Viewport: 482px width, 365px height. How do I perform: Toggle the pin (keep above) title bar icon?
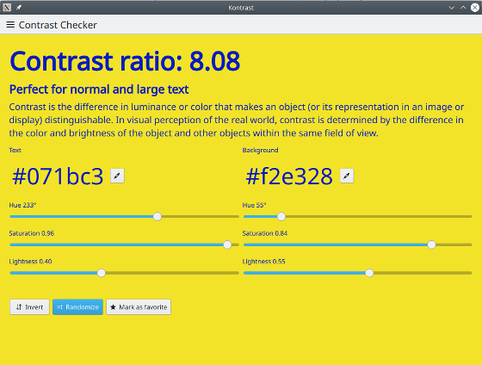[19, 8]
